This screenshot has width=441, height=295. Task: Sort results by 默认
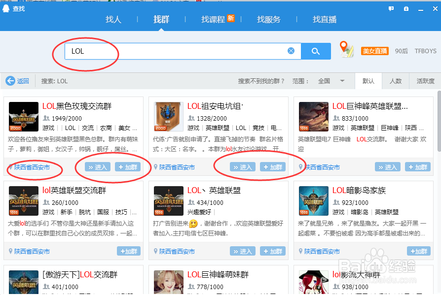pyautogui.click(x=368, y=81)
